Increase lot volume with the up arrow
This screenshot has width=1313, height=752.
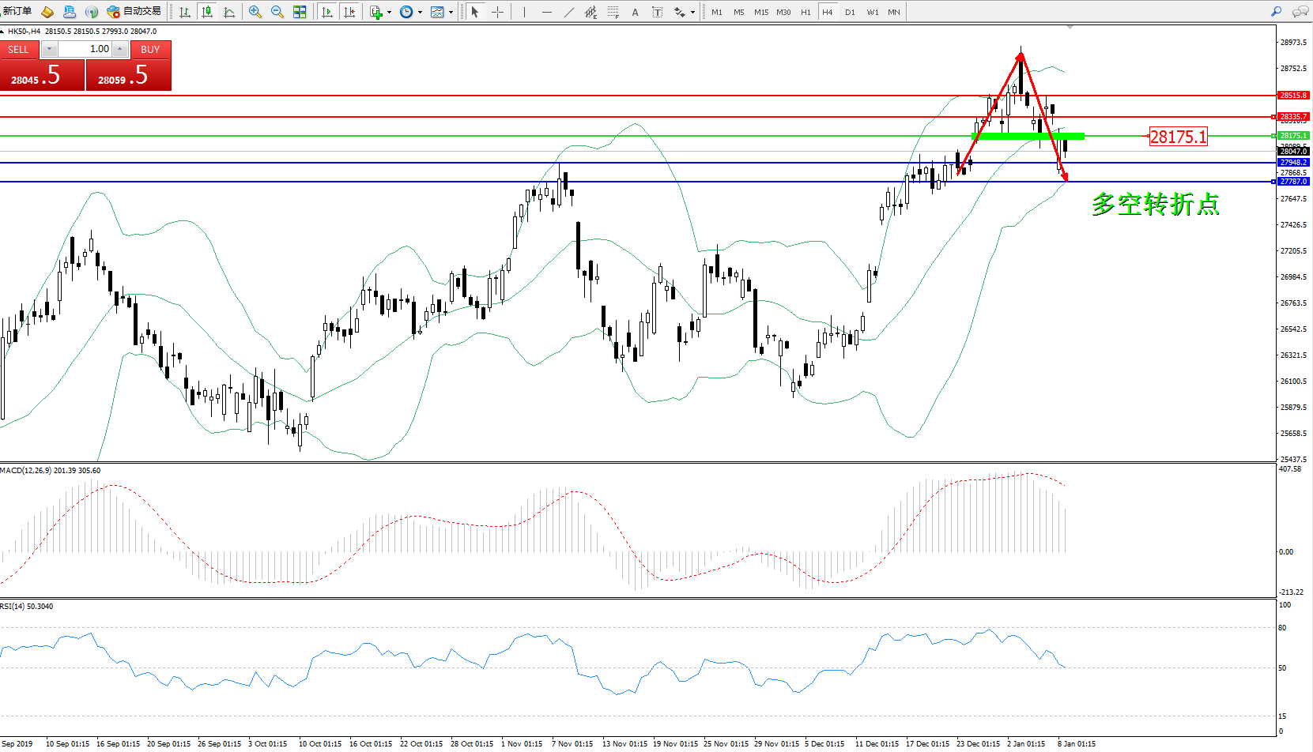tap(119, 49)
